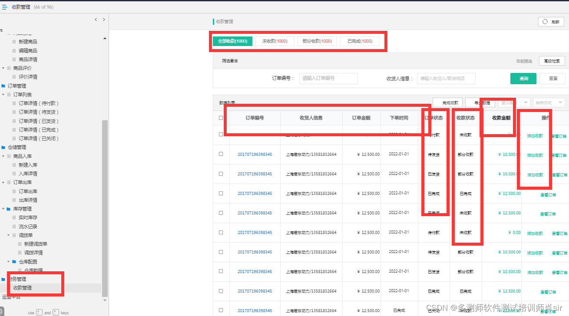Image resolution: width=569 pixels, height=316 pixels.
Task: Open the hamburger menu icon beside 收款管理 title
Action: (4, 7)
